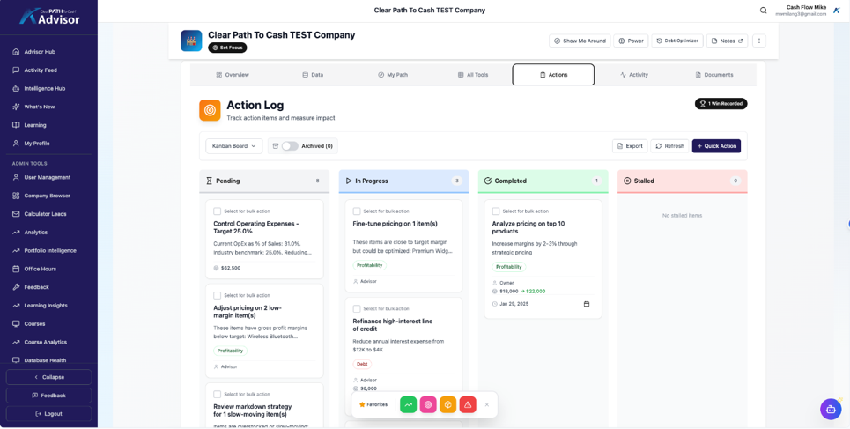Image resolution: width=850 pixels, height=429 pixels.
Task: Open Kanban Board view dropdown
Action: 234,146
